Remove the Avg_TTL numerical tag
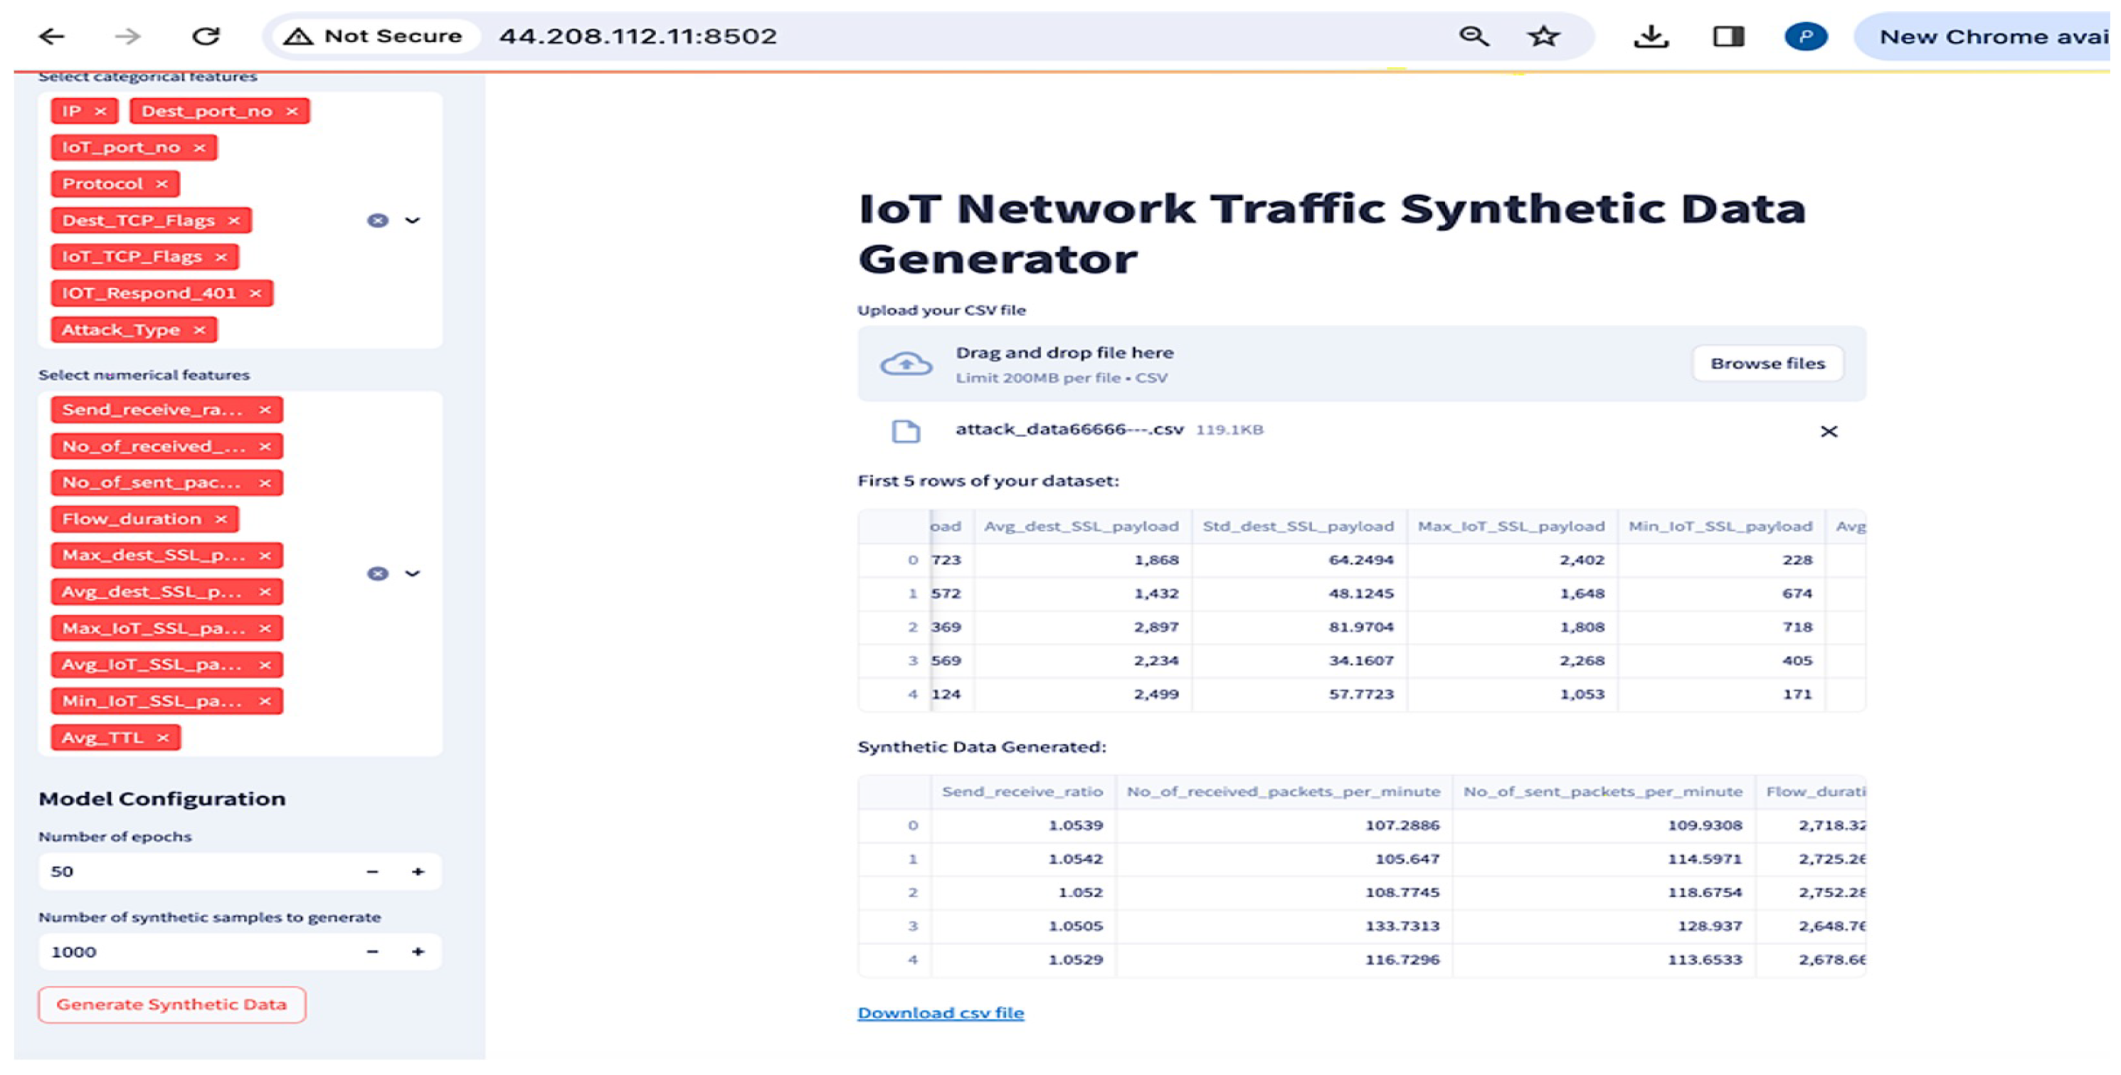2121x1075 pixels. (163, 738)
